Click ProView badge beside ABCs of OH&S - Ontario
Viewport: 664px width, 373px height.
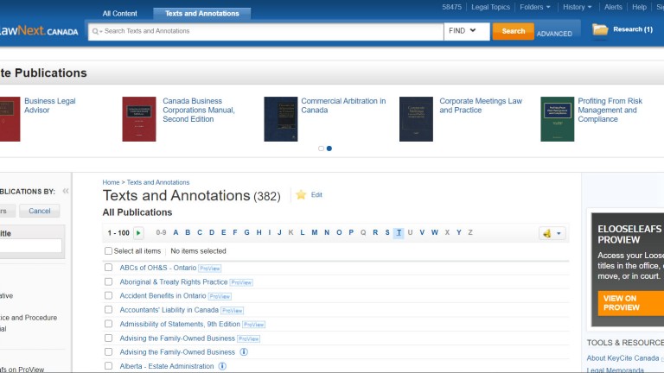(x=209, y=269)
